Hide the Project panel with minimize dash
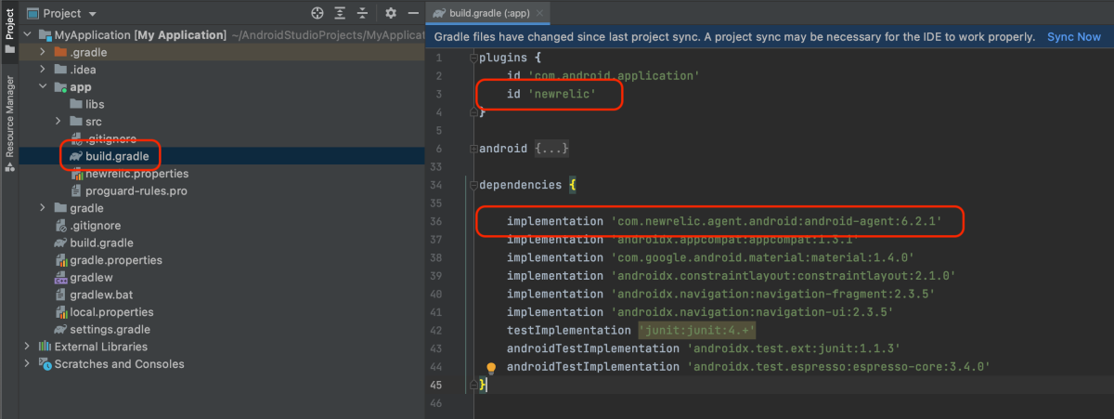 [412, 13]
